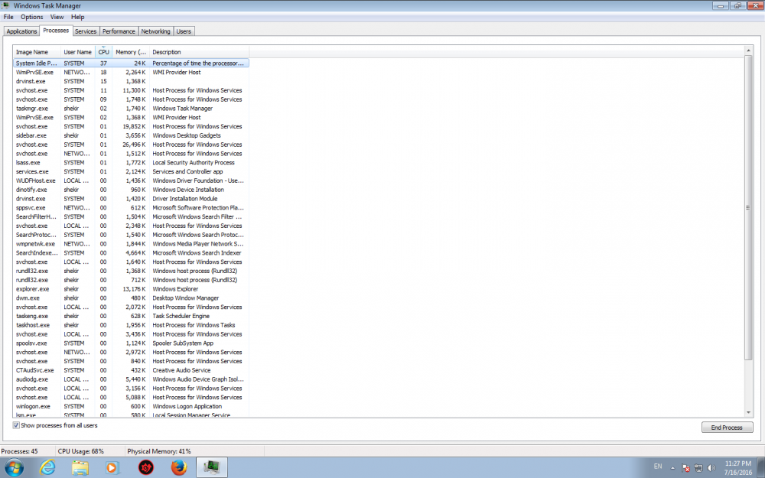Image resolution: width=765 pixels, height=478 pixels.
Task: Click Processes: 45 in status bar
Action: [20, 451]
